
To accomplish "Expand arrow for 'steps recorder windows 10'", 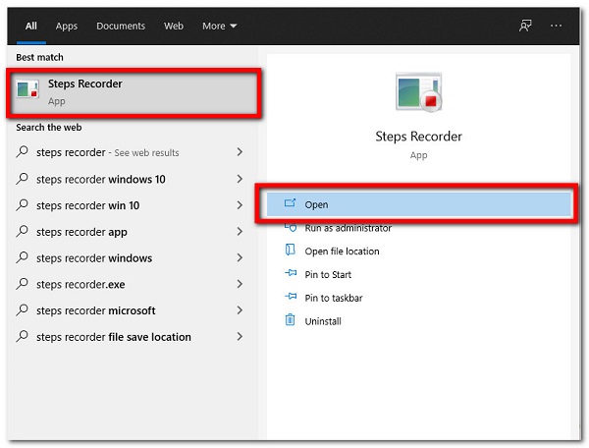I will [x=240, y=179].
